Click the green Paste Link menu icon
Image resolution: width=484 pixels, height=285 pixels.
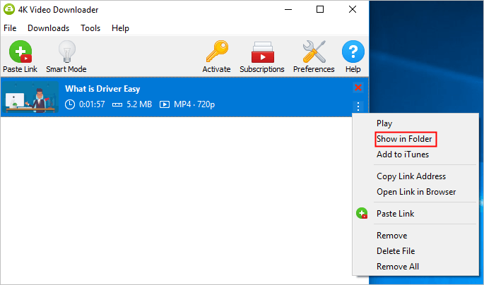click(362, 213)
